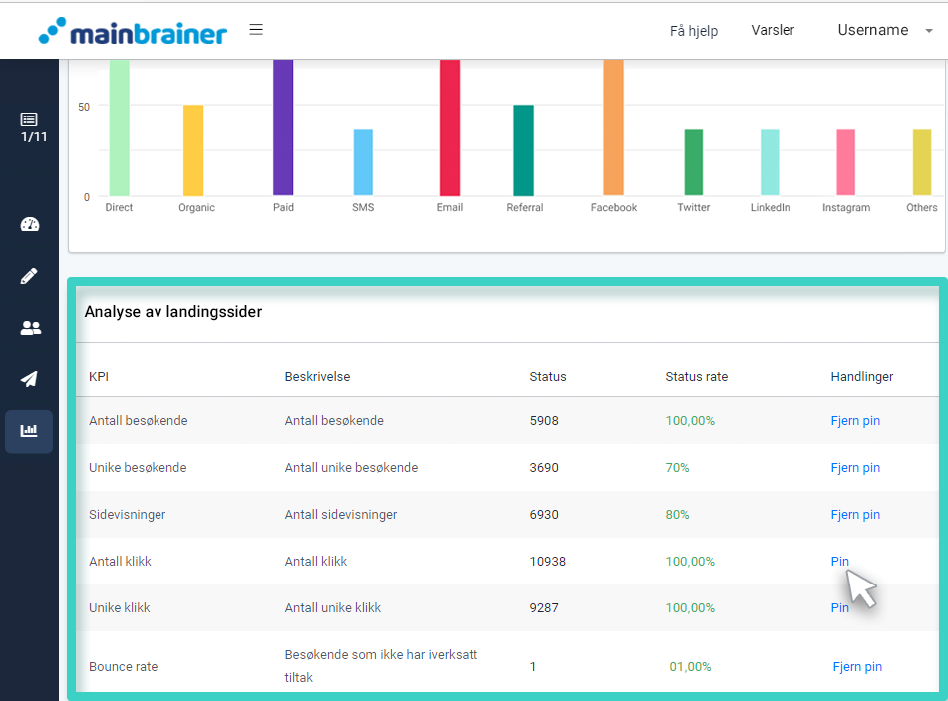Click the purple Paid bar in chart
The width and height of the screenshot is (948, 701).
click(x=283, y=127)
